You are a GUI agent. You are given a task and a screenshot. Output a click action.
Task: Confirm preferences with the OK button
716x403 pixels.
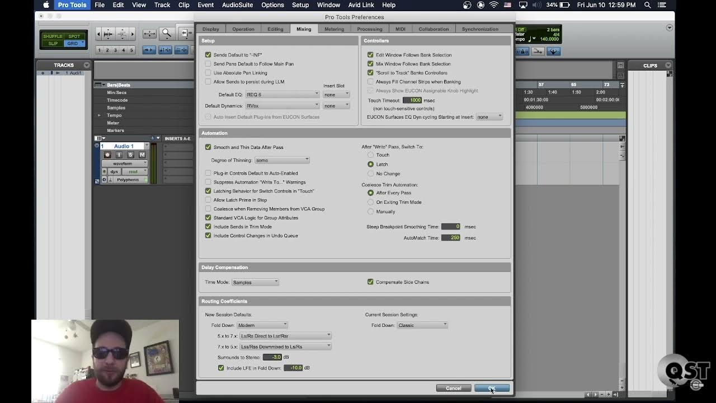492,388
